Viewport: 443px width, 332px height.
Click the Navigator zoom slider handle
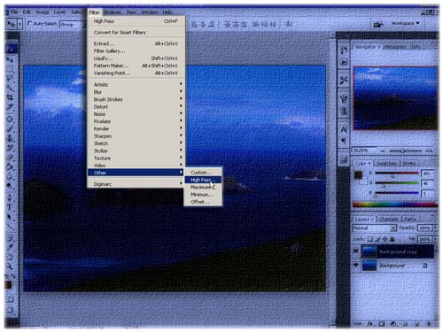[402, 151]
